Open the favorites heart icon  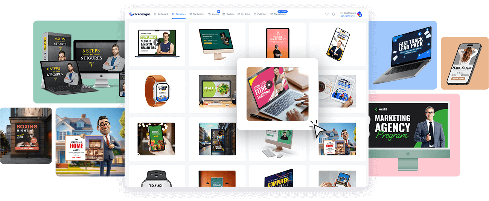pyautogui.click(x=327, y=14)
